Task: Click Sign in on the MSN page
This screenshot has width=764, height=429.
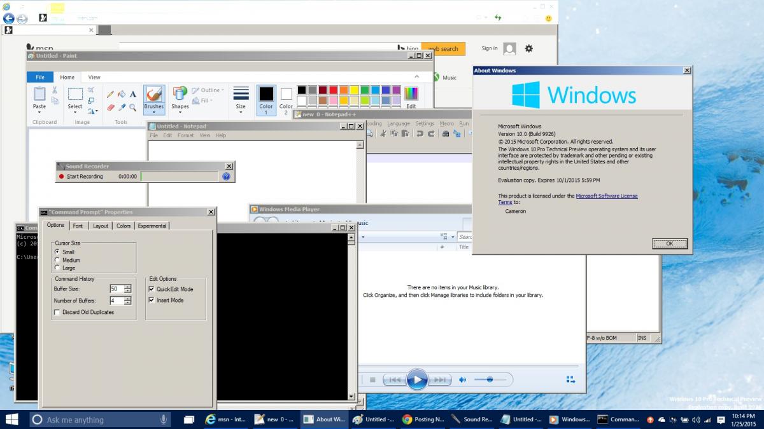Action: pos(490,48)
